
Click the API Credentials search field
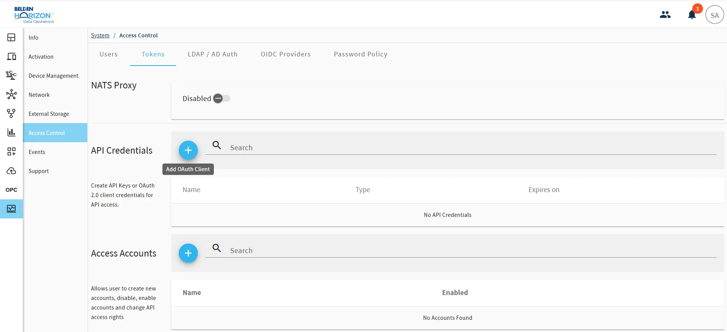pos(461,148)
